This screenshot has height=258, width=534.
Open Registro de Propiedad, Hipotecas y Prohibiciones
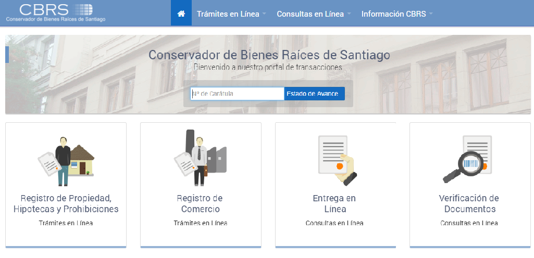click(x=66, y=204)
